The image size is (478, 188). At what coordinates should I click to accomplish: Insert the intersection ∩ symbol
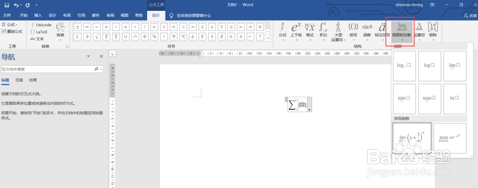(x=135, y=37)
